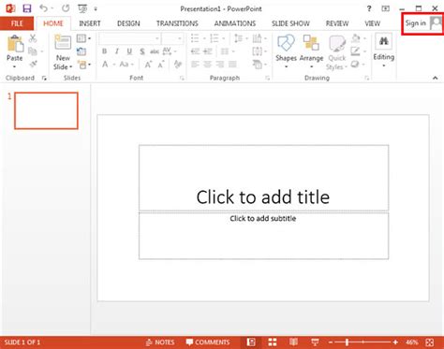The width and height of the screenshot is (444, 349).
Task: Click the zoom slider handle
Action: click(x=347, y=342)
